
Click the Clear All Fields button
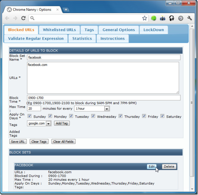pos(64,141)
